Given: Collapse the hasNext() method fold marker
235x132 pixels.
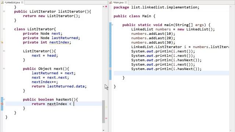Looking at the screenshot, I should [x=4, y=99].
